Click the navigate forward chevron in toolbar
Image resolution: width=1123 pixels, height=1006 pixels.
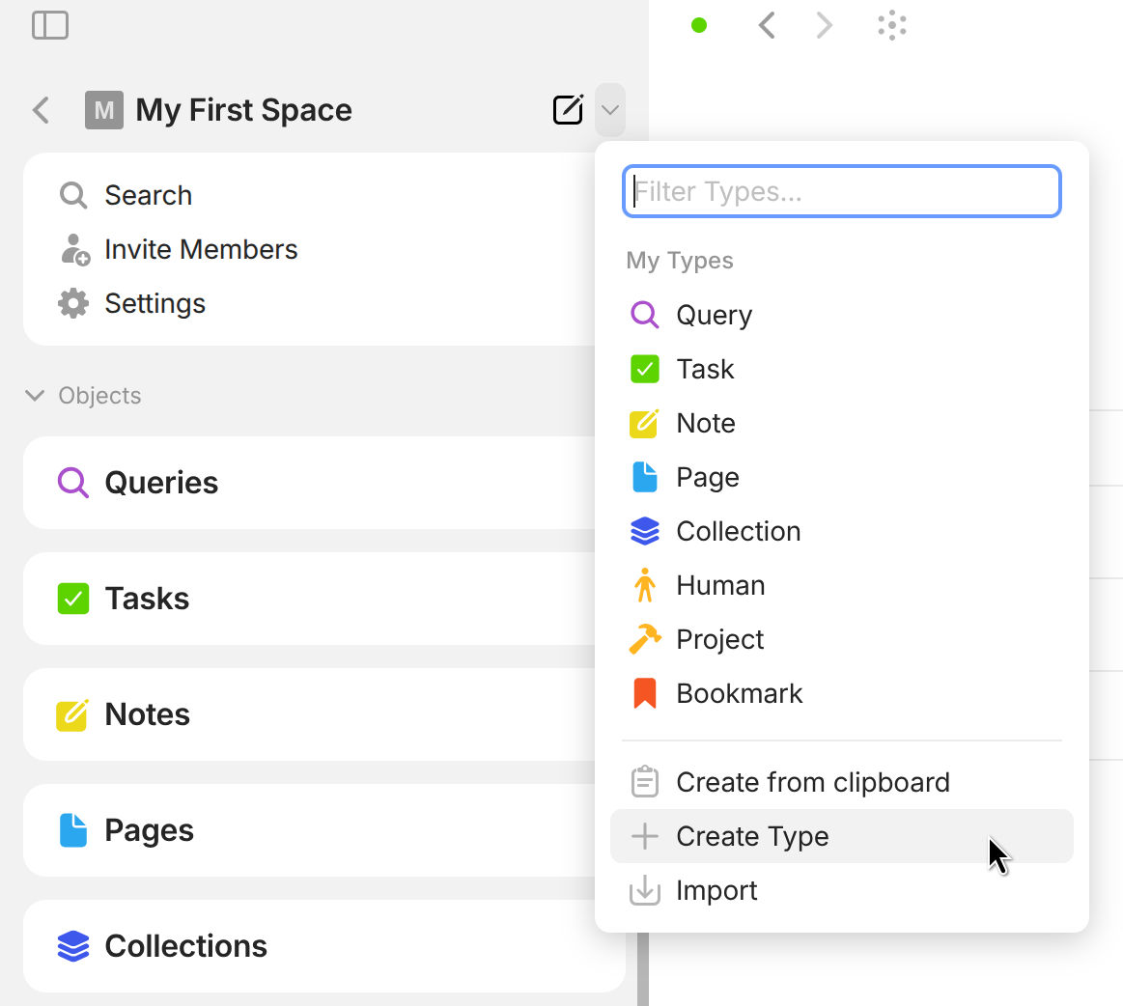(824, 25)
